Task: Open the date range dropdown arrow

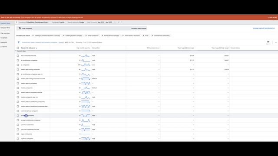Action: tap(115, 22)
